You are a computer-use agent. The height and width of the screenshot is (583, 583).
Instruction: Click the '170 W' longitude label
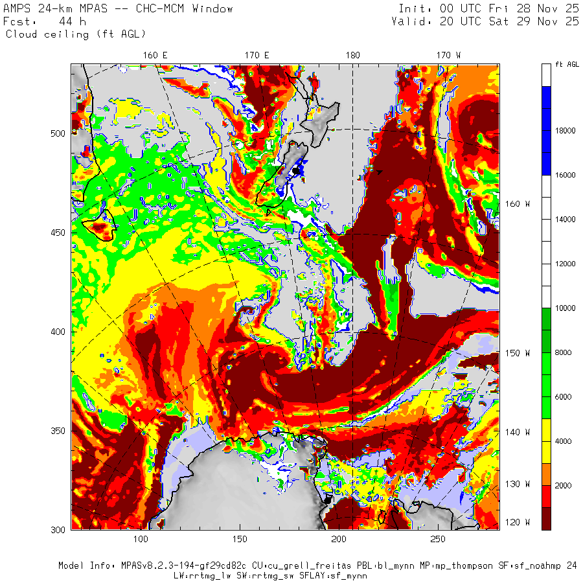click(448, 56)
